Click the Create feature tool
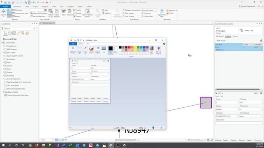The height and width of the screenshot is (148, 264). [77, 10]
